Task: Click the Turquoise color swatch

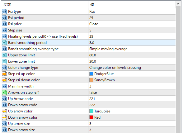Action: pyautogui.click(x=91, y=111)
